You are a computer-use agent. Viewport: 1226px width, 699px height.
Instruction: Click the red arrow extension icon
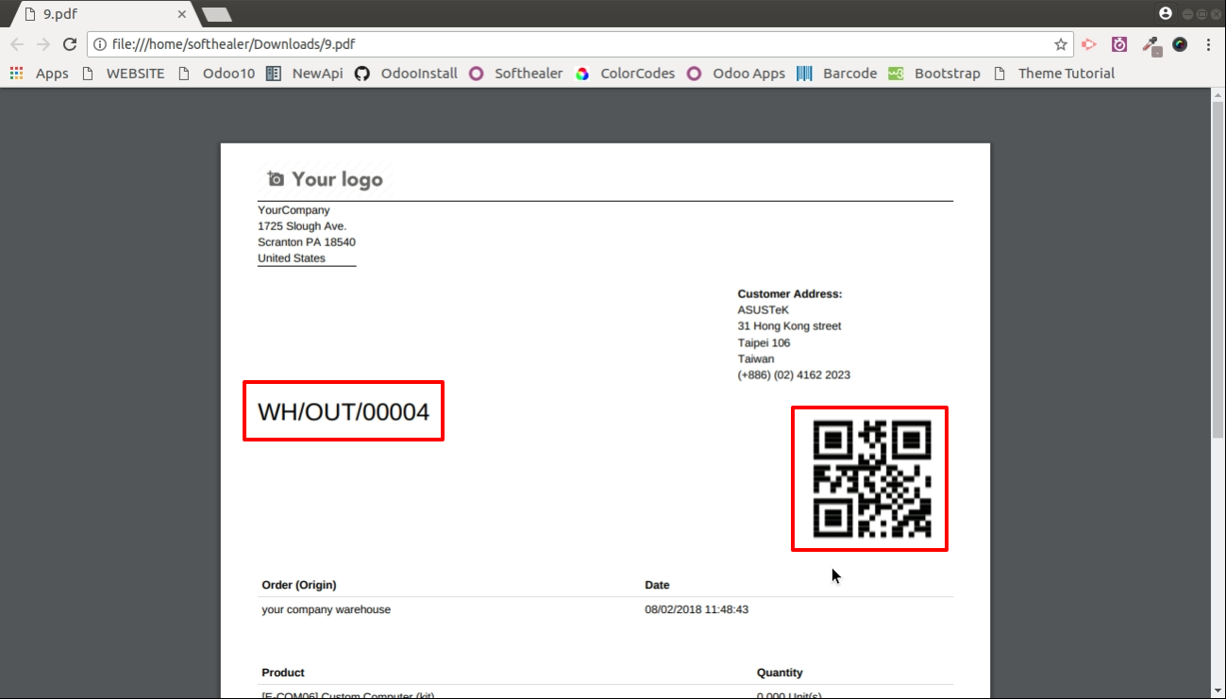pos(1088,44)
